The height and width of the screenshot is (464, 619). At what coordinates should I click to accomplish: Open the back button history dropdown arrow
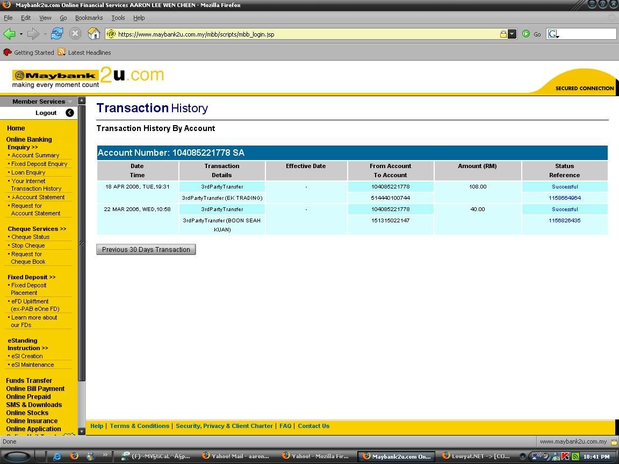click(21, 34)
